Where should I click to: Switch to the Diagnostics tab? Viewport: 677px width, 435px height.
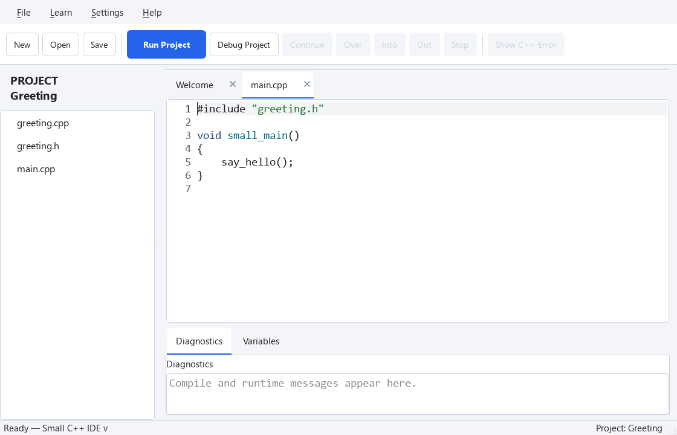click(x=199, y=341)
